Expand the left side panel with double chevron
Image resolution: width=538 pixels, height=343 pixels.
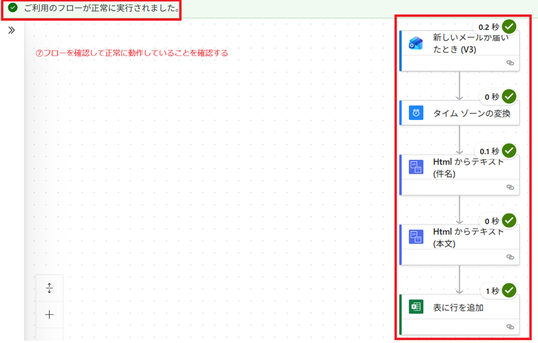12,30
